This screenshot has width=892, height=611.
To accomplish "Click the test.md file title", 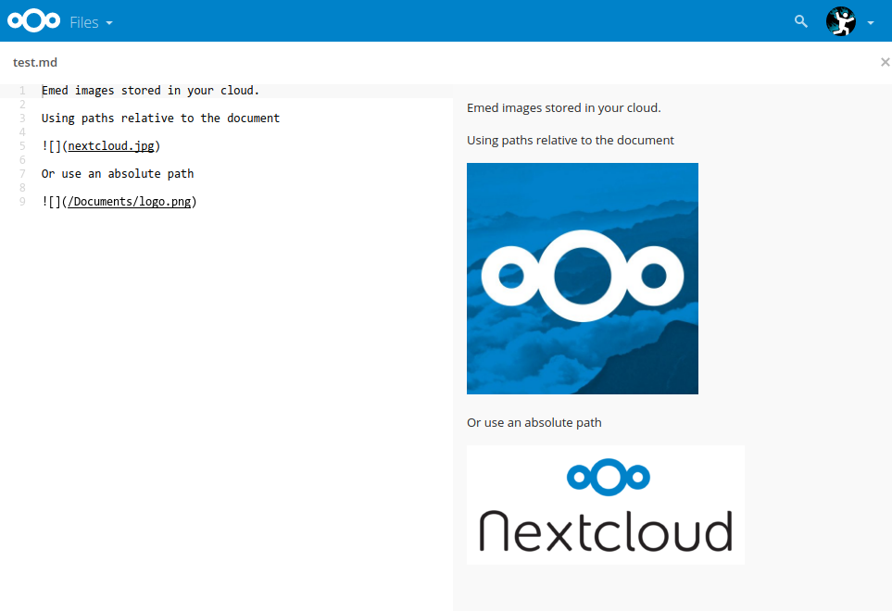I will (35, 63).
